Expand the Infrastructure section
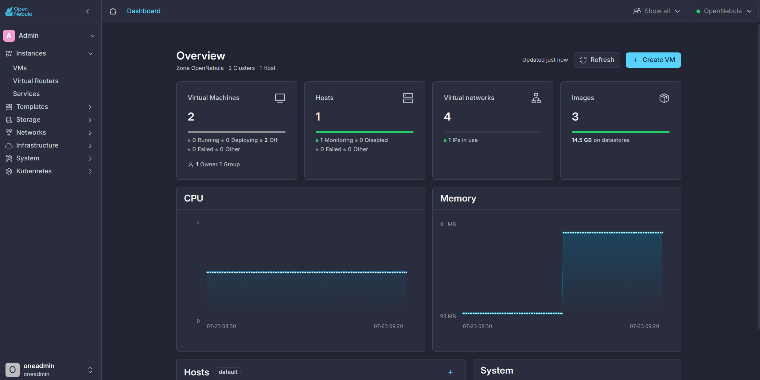The height and width of the screenshot is (380, 760). (x=90, y=146)
